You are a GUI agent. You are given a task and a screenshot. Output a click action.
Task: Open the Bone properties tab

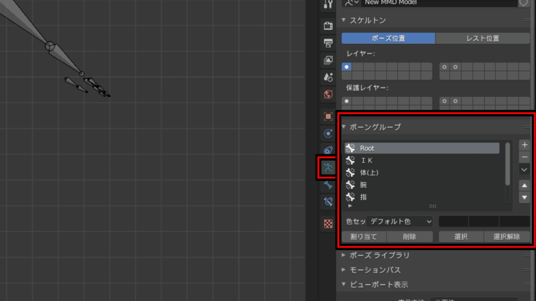tap(328, 185)
